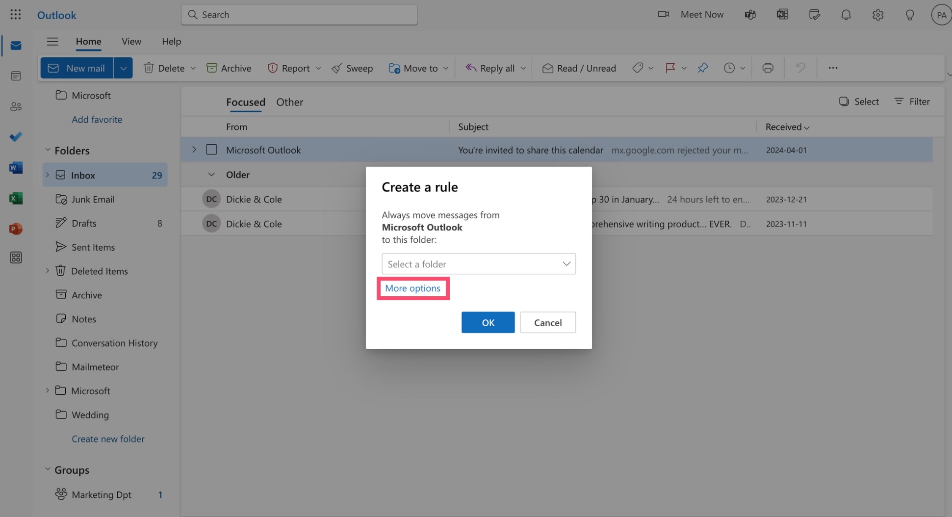Click the Sweep toolbar button
Viewport: 952px width, 517px height.
coord(352,68)
